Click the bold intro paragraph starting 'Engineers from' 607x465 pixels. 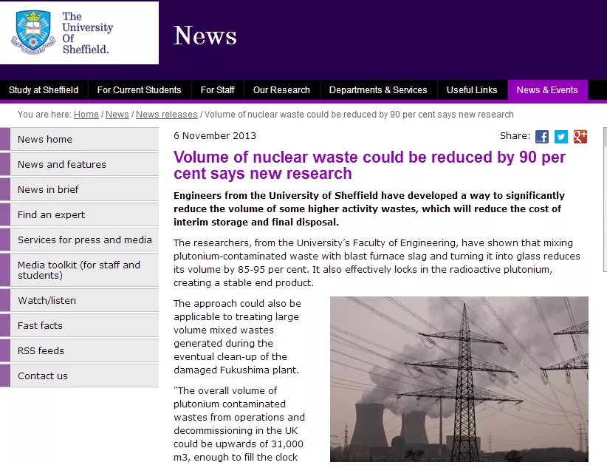[369, 208]
